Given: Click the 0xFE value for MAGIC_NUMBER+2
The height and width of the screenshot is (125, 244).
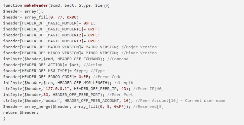Looking at the screenshot, I should tap(93, 35).
